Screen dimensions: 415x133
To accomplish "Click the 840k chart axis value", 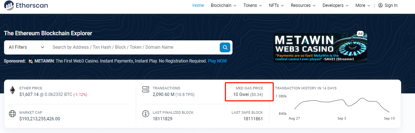I will (x=283, y=113).
